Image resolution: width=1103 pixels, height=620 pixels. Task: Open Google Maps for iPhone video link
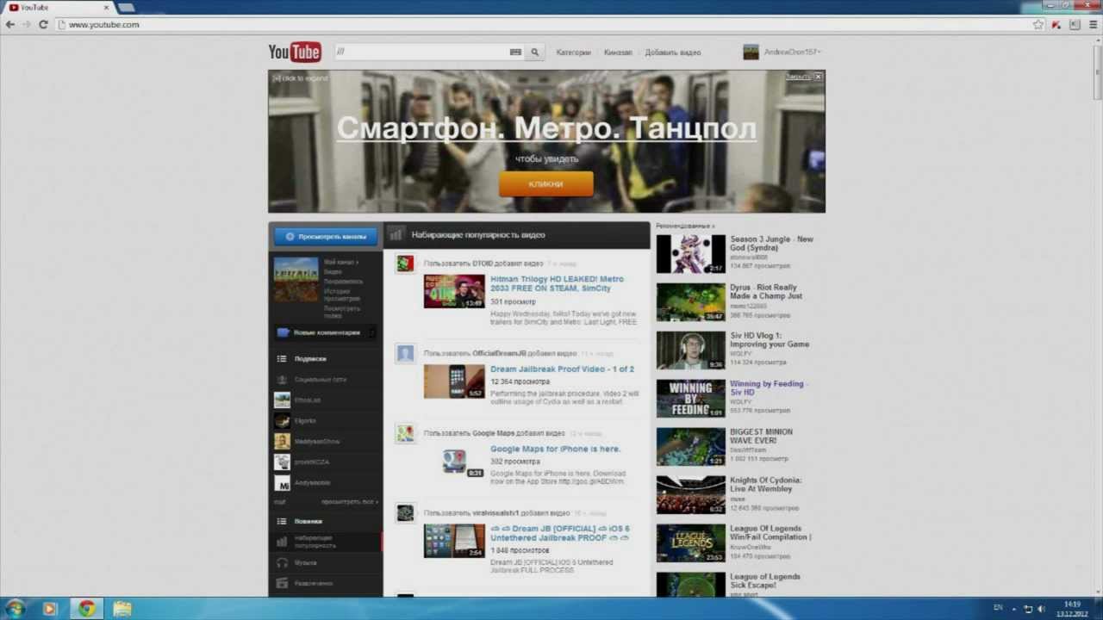(555, 449)
